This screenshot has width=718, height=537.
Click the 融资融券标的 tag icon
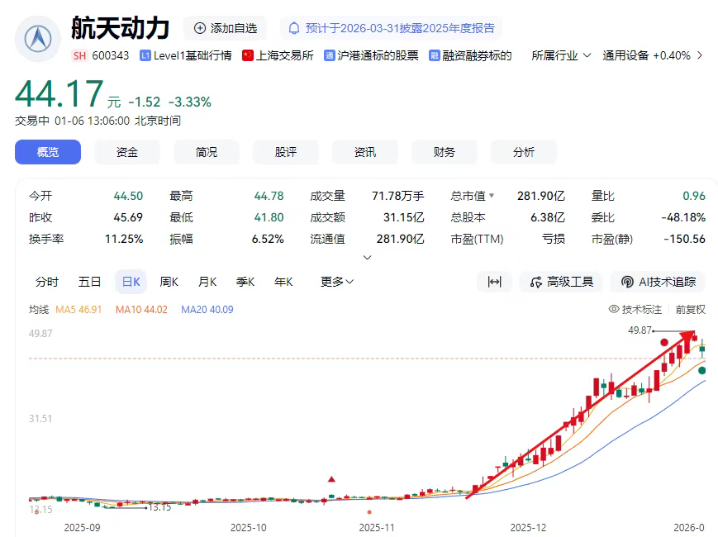tap(434, 55)
